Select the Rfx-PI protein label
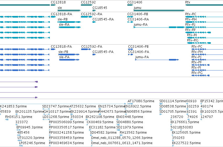Screen dimensions: 223x147 coord(196,68)
